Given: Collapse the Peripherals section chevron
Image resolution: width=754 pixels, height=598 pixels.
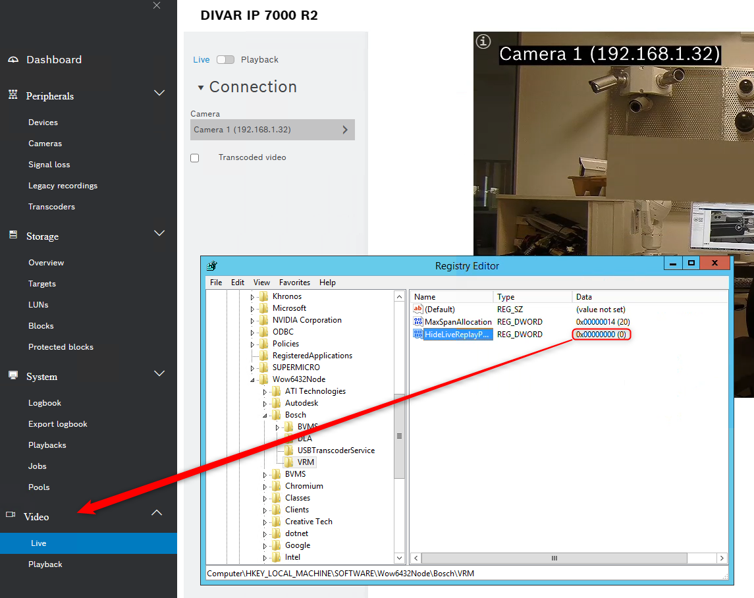Looking at the screenshot, I should tap(159, 93).
